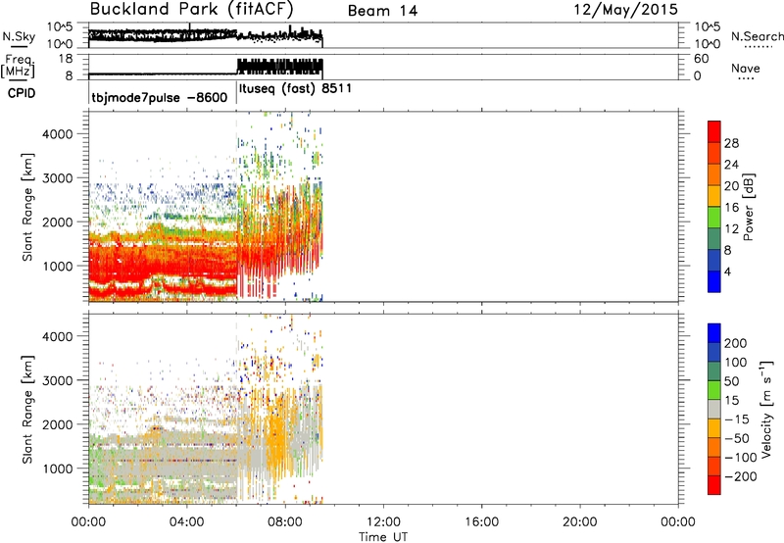
Task: Click the "Buckland Park (fitACF)" plot title
Action: click(191, 9)
